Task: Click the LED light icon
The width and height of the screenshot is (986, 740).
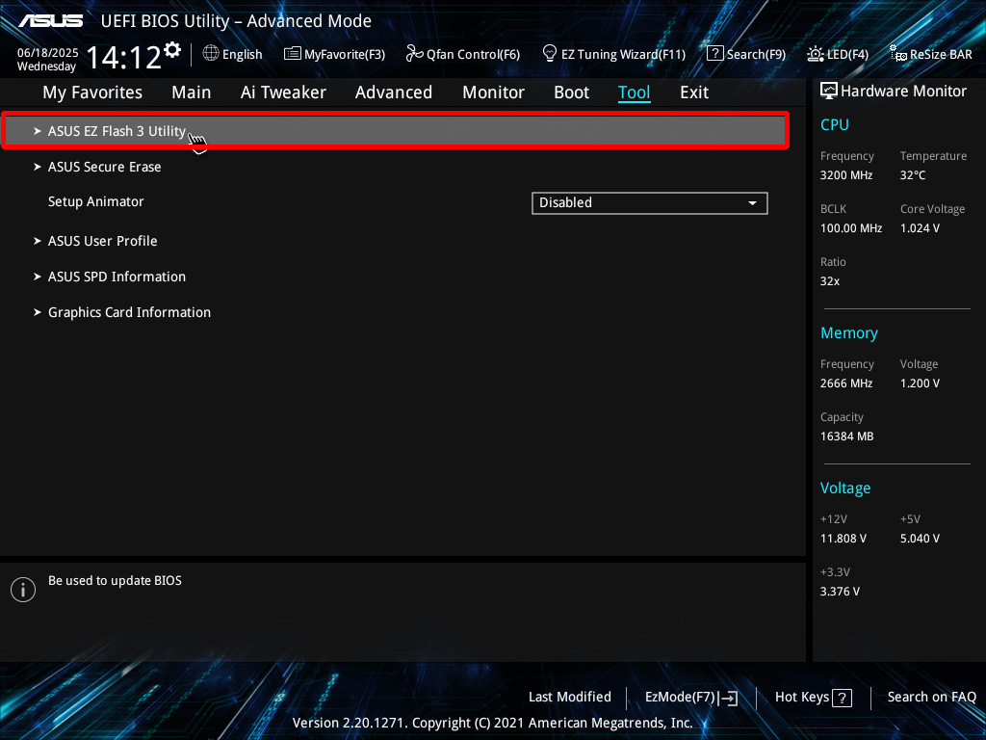Action: click(x=816, y=54)
